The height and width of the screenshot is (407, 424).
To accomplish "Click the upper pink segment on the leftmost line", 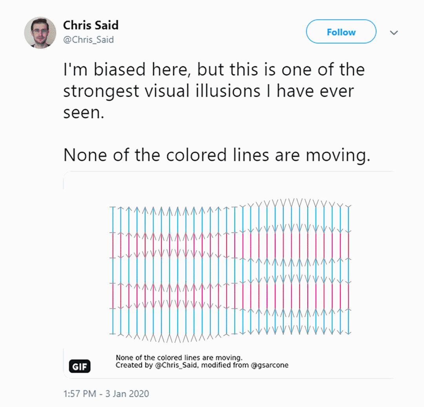I will pos(113,245).
